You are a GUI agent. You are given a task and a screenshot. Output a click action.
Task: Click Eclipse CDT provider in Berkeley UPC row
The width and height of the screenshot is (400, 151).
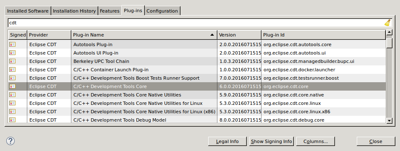(x=43, y=61)
